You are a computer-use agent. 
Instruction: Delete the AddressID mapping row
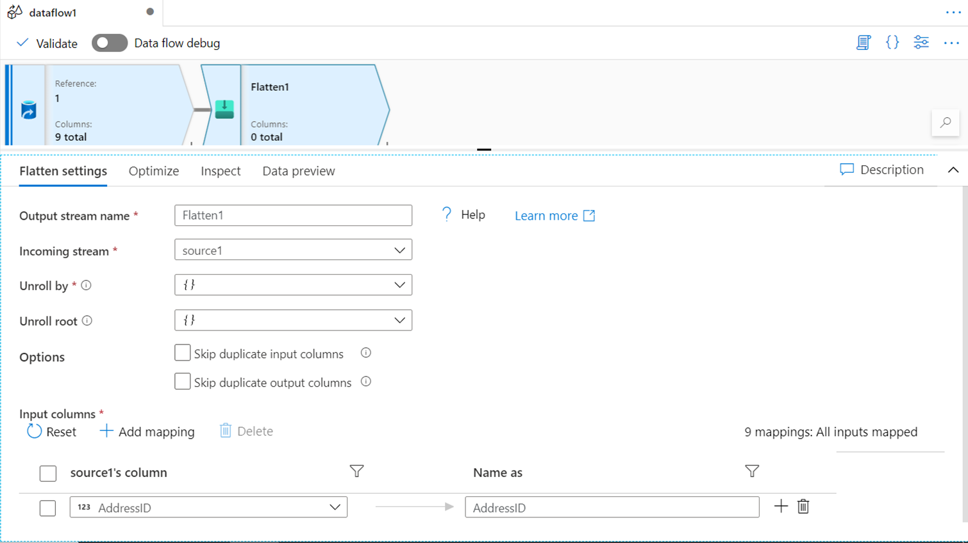[803, 507]
